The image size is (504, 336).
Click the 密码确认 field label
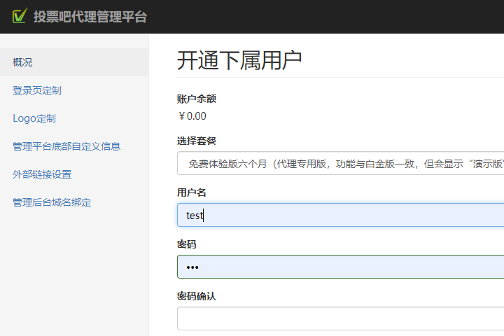196,296
